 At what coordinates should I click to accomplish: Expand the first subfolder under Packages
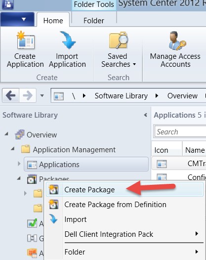pyautogui.click(x=25, y=193)
